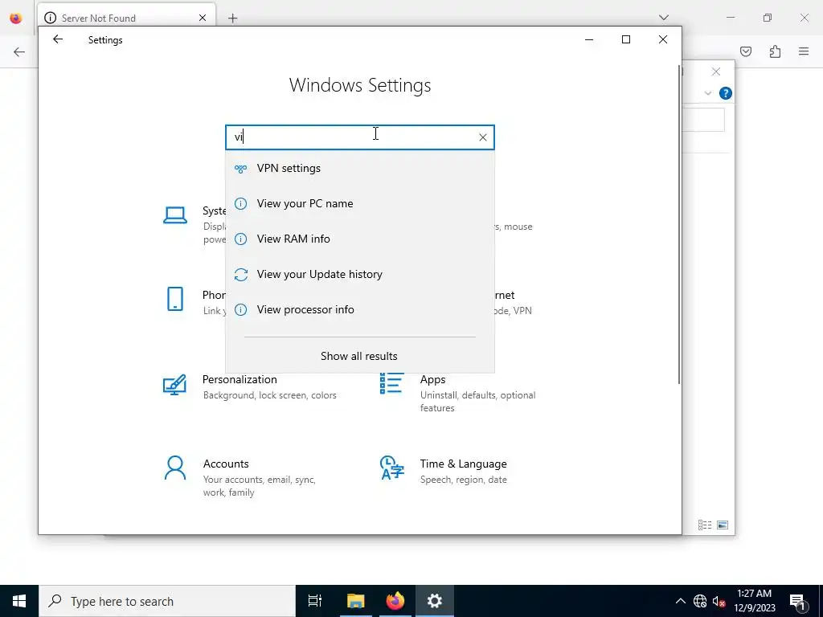Select the Server Not Found tab
This screenshot has width=823, height=617.
(126, 18)
